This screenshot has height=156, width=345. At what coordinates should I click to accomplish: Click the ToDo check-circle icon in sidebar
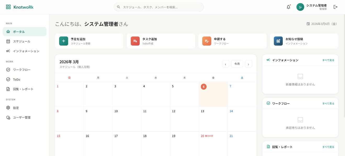coord(8,79)
